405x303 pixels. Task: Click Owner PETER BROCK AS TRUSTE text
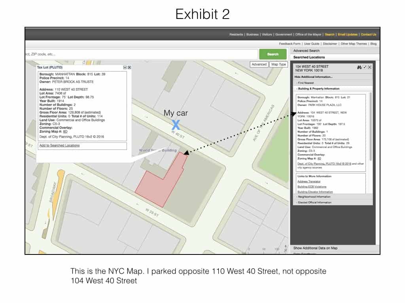point(66,82)
